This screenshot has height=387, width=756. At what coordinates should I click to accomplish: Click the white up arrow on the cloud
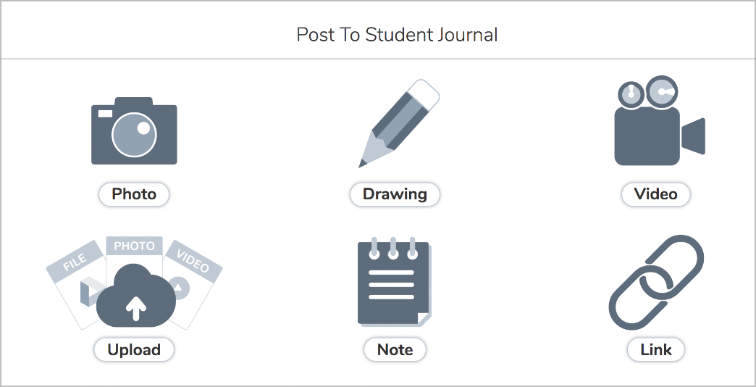[x=135, y=308]
